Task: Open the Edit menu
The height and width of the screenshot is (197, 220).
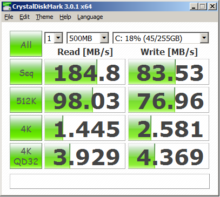Action: coord(24,17)
